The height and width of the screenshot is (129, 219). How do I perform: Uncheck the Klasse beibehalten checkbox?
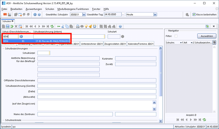194,14
